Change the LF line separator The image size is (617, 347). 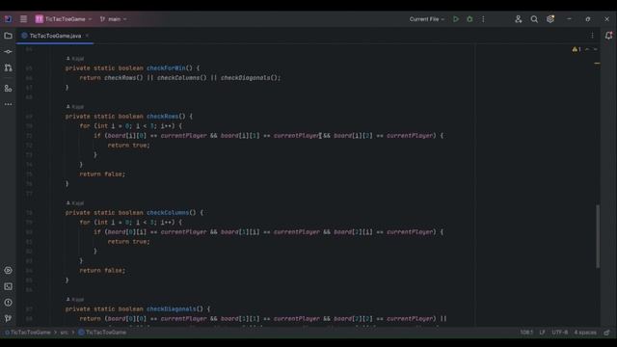click(542, 333)
